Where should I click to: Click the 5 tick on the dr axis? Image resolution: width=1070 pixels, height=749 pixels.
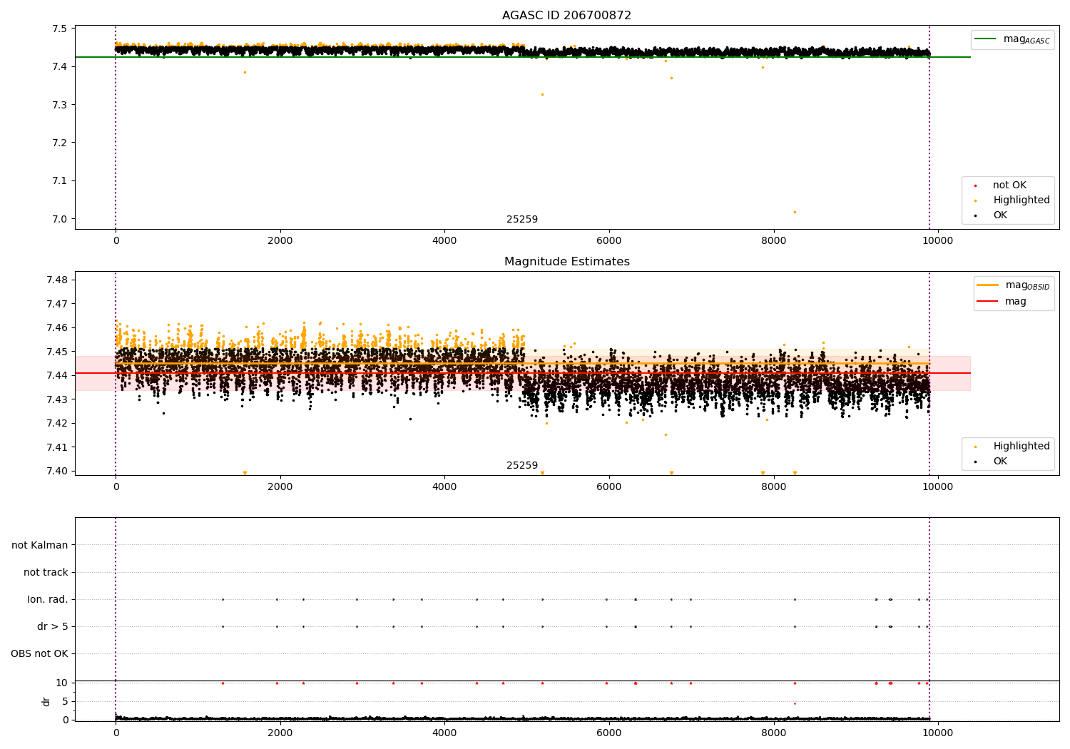66,702
